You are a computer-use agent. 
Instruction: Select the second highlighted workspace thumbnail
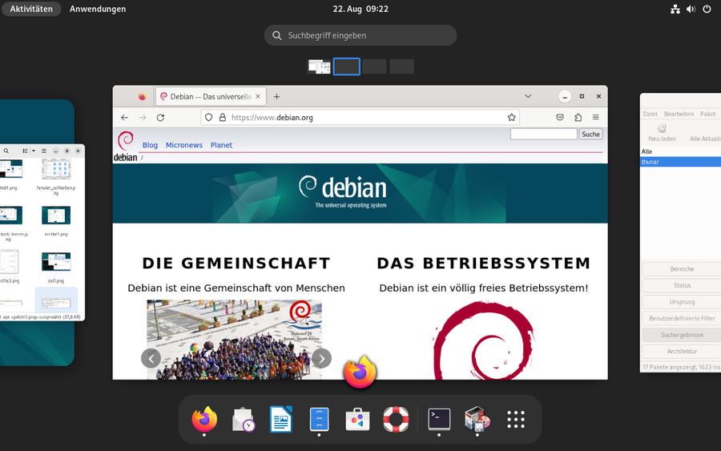pos(346,66)
